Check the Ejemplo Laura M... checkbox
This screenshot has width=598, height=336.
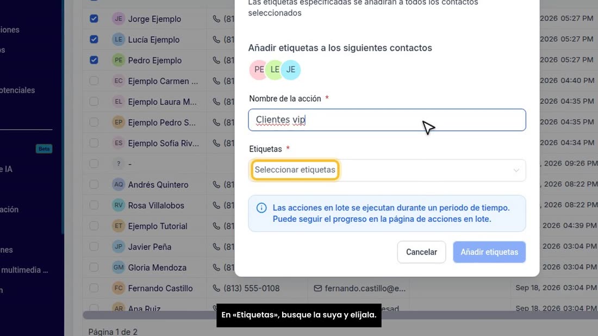tap(94, 102)
